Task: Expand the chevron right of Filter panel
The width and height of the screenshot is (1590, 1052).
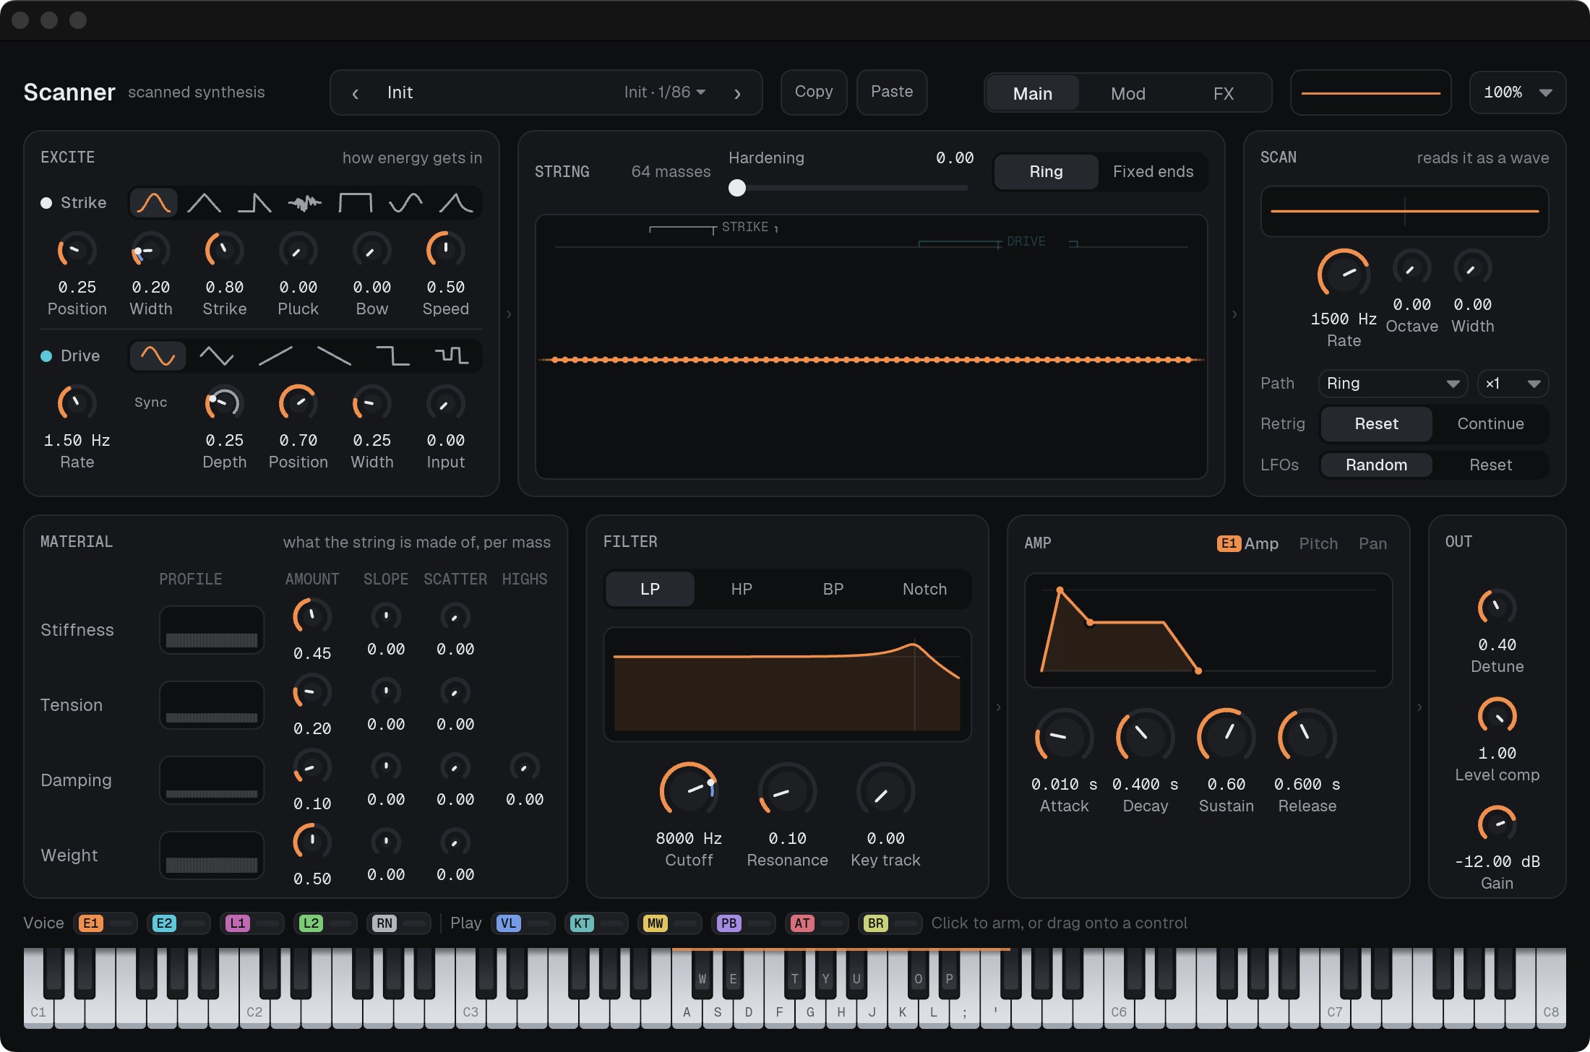Action: point(998,707)
